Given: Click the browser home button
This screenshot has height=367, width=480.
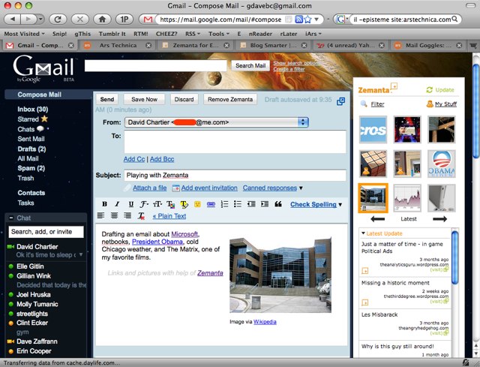Looking at the screenshot, I should click(102, 20).
